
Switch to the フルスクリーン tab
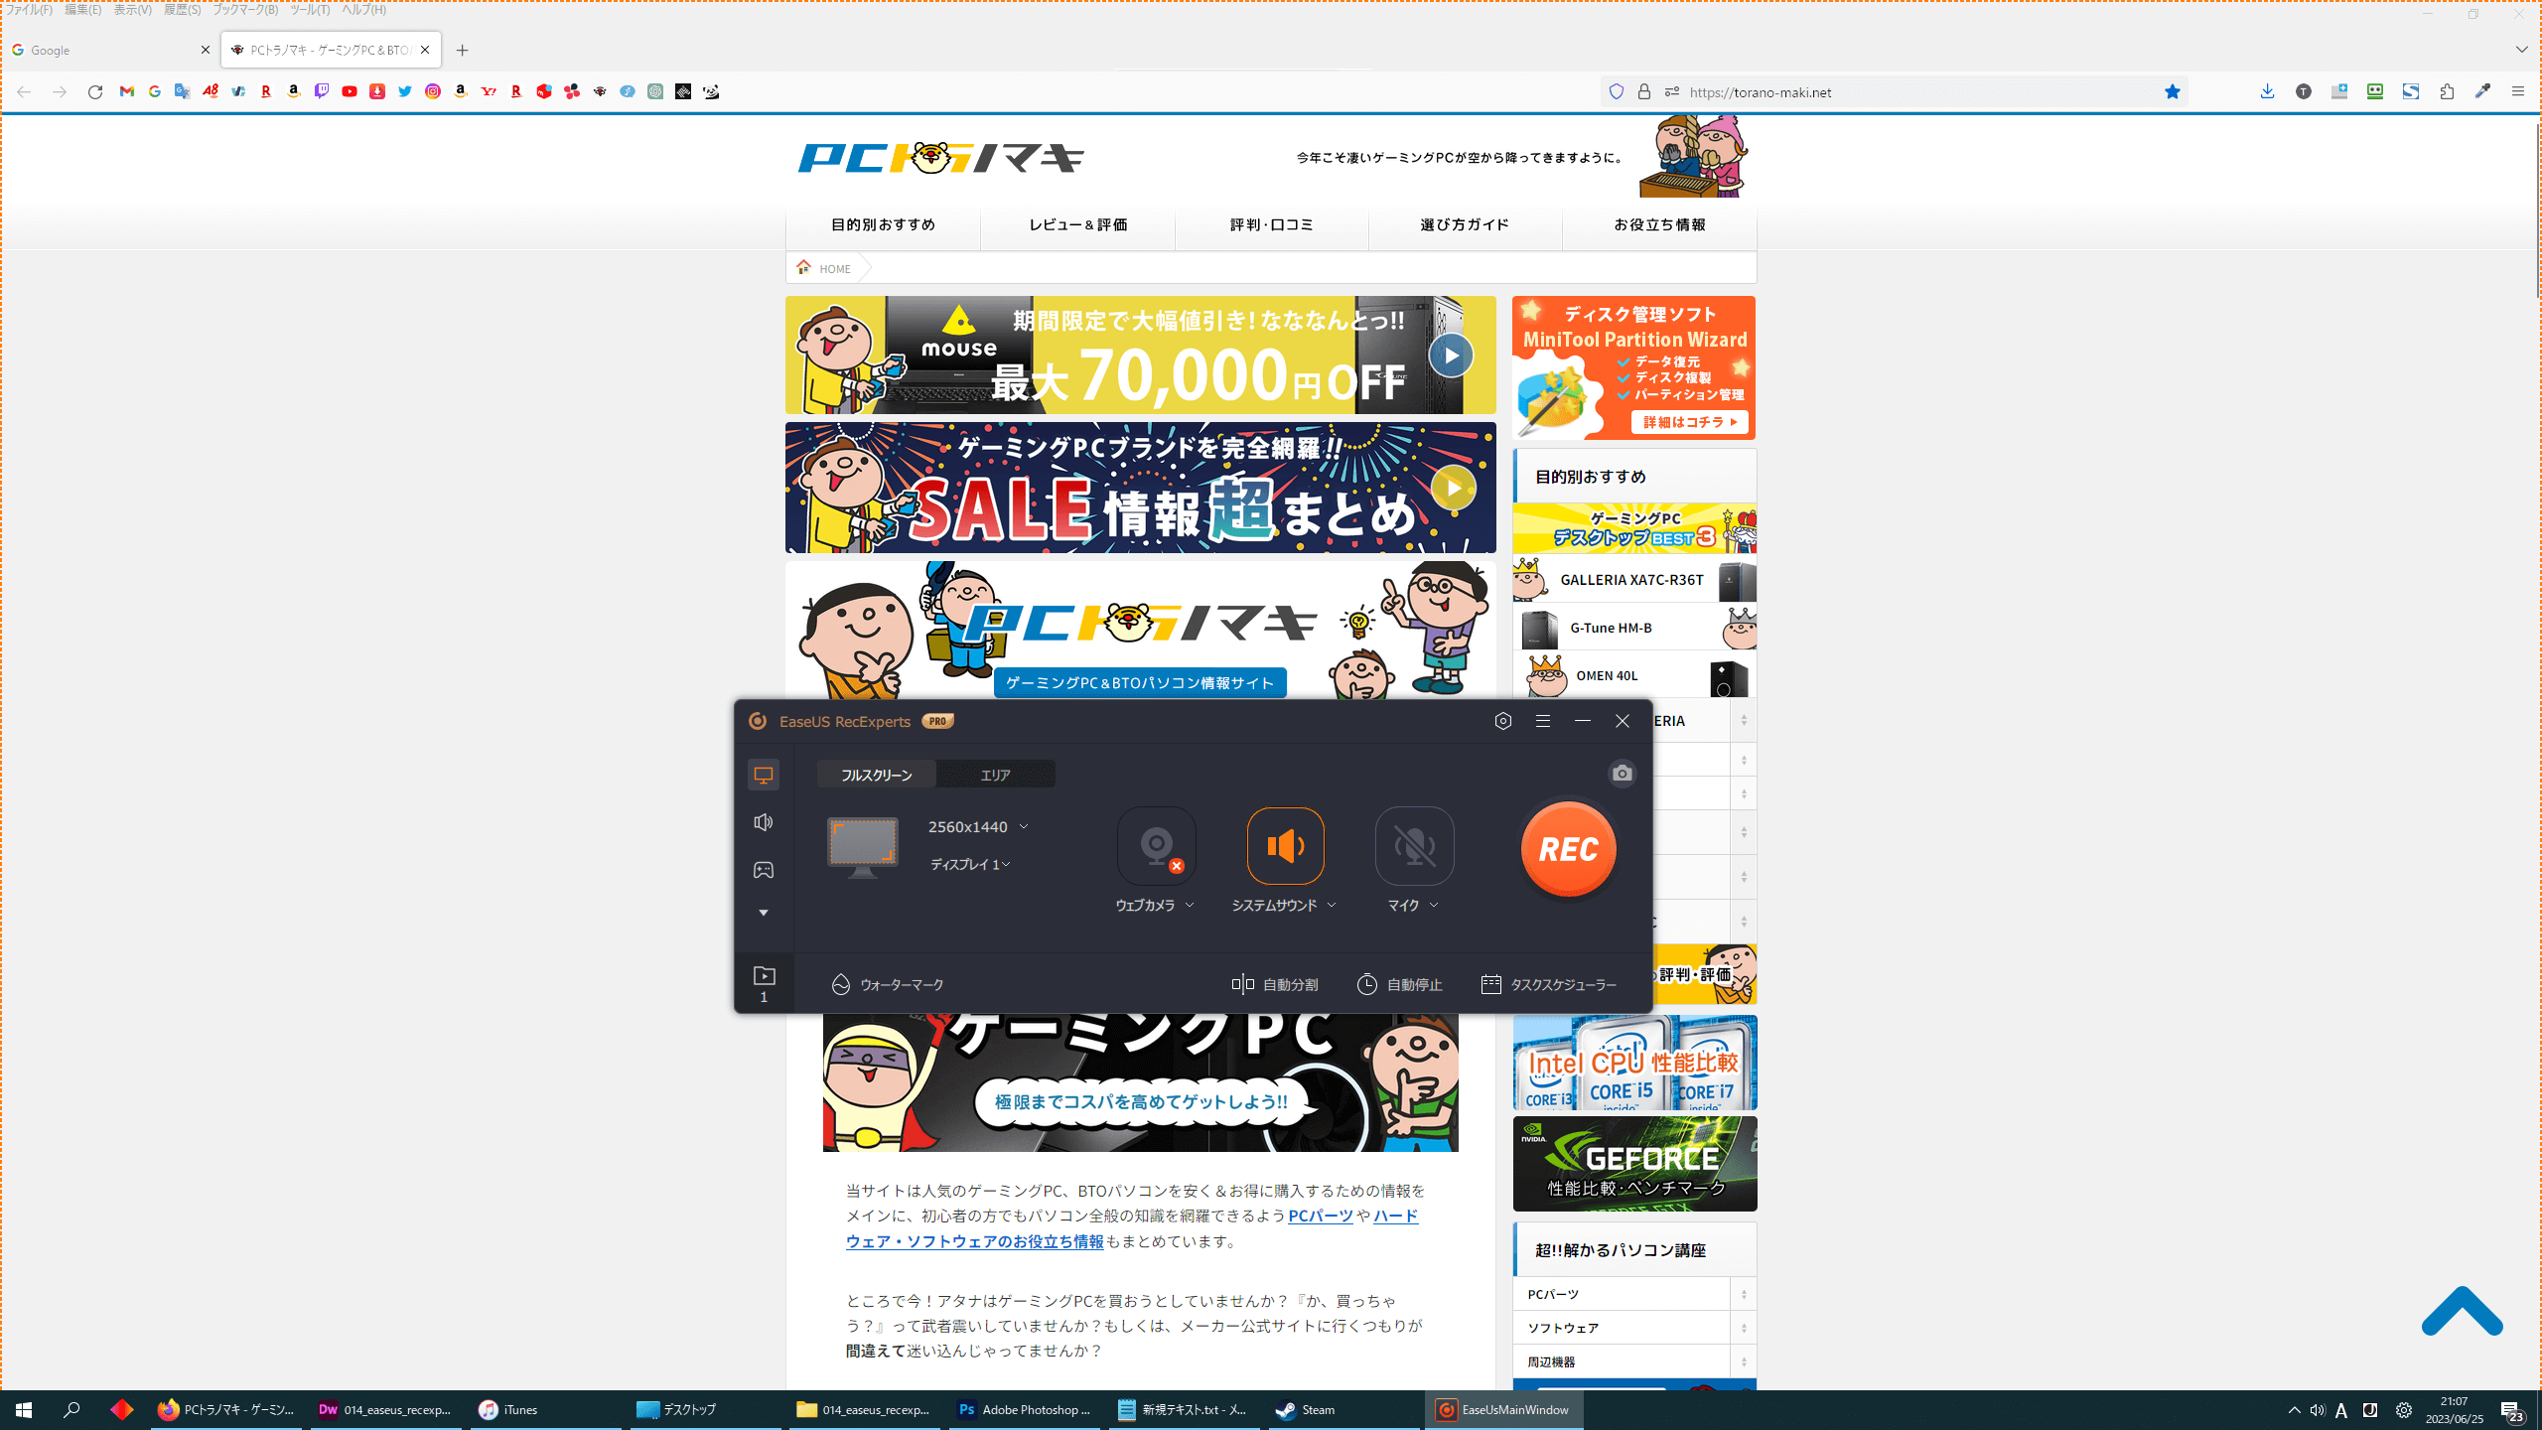coord(876,775)
